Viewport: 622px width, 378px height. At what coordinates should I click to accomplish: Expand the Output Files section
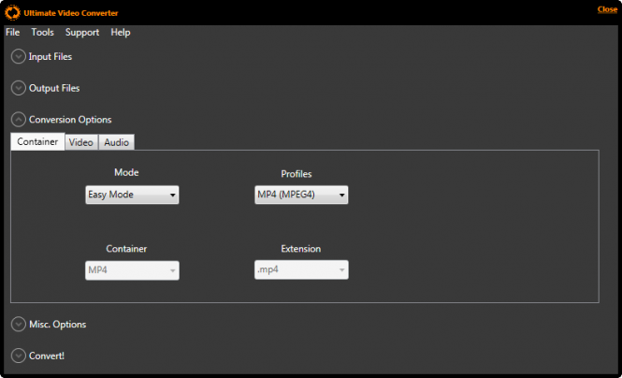coord(19,88)
